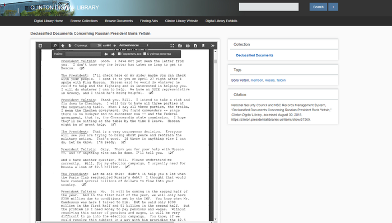Click the blue Search button
The width and height of the screenshot is (392, 223).
318,7
